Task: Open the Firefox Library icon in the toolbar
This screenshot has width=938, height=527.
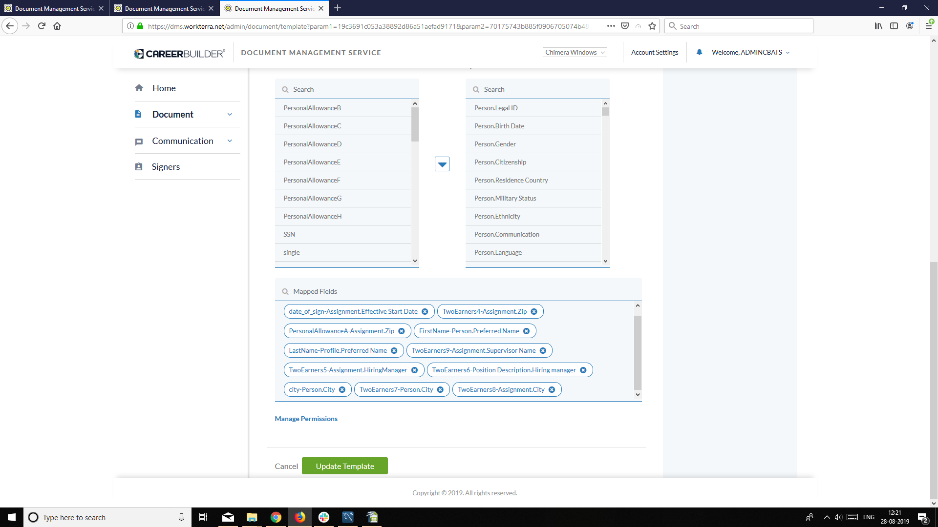Action: coord(878,26)
